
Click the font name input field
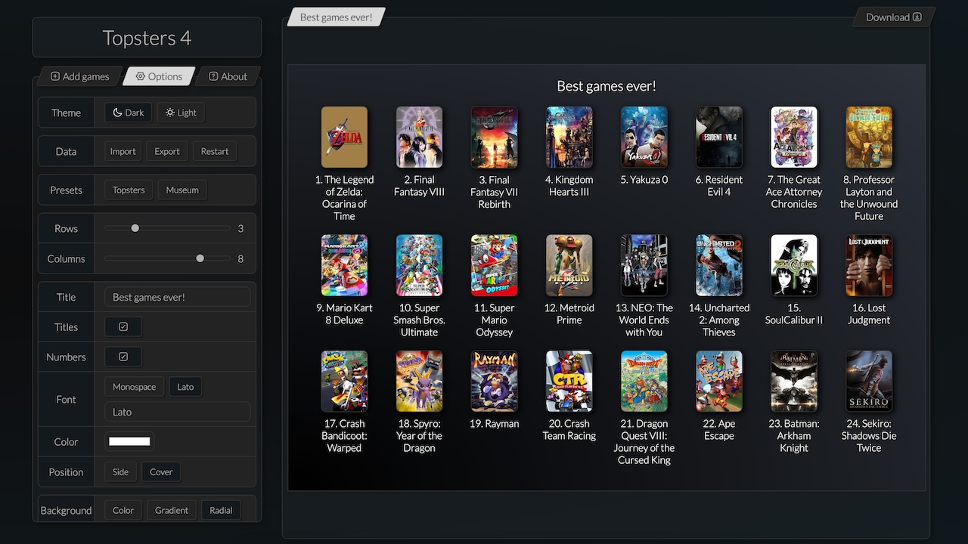point(178,412)
